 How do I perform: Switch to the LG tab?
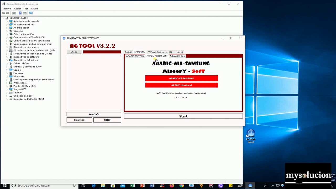tap(170, 52)
